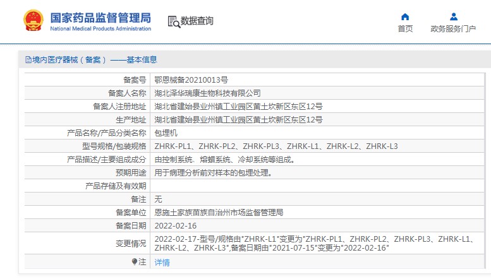The height and width of the screenshot is (279, 491).
Task: Click the 数据查询 magnifier document icon
Action: tap(173, 21)
